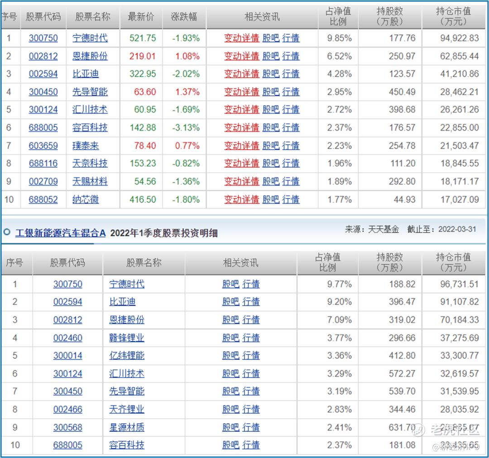The image size is (489, 458).
Task: Click stock code 002466 link
Action: (67, 410)
